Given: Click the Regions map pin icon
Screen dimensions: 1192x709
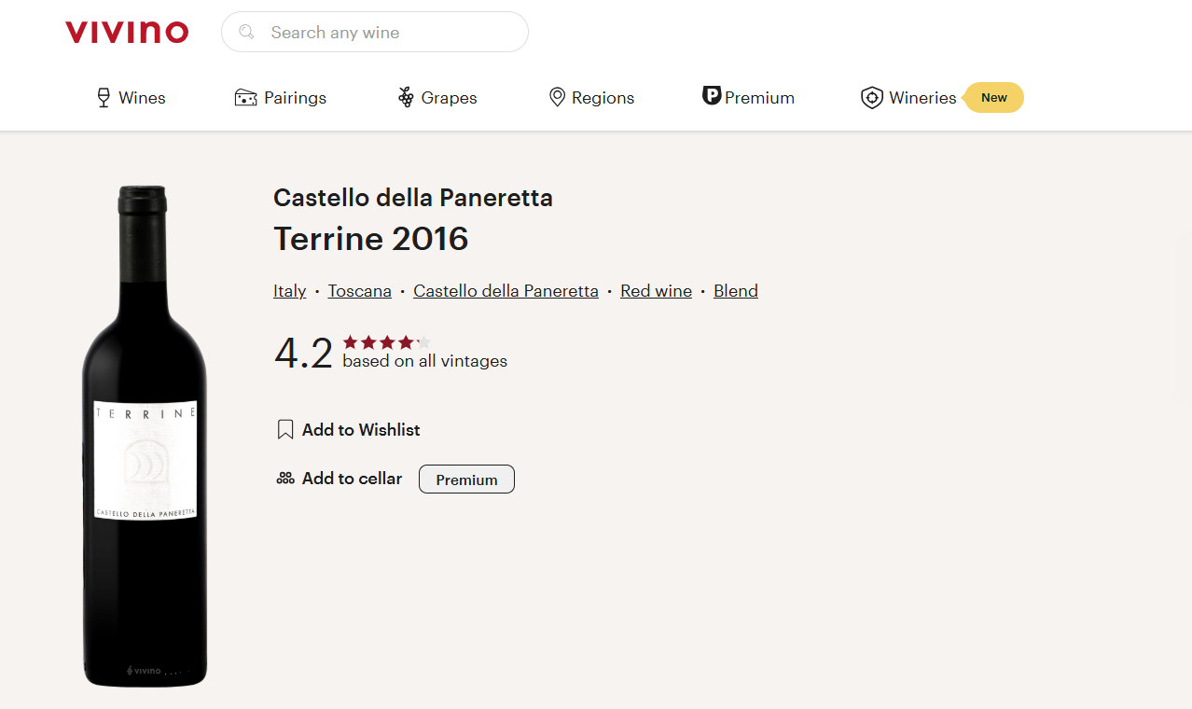Looking at the screenshot, I should click(557, 98).
